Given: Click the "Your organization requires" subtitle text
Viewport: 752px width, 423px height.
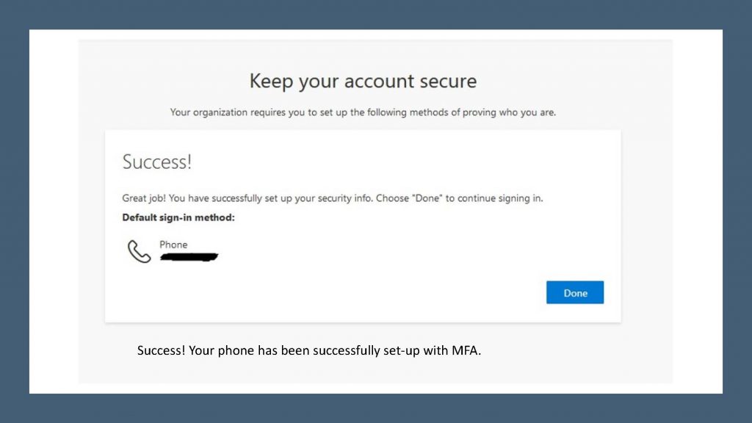Looking at the screenshot, I should coord(363,112).
